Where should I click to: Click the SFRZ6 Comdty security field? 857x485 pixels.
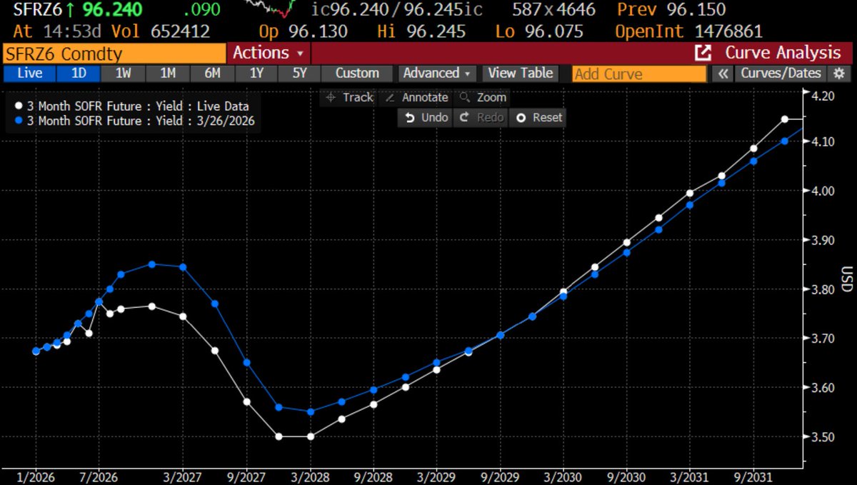click(114, 53)
